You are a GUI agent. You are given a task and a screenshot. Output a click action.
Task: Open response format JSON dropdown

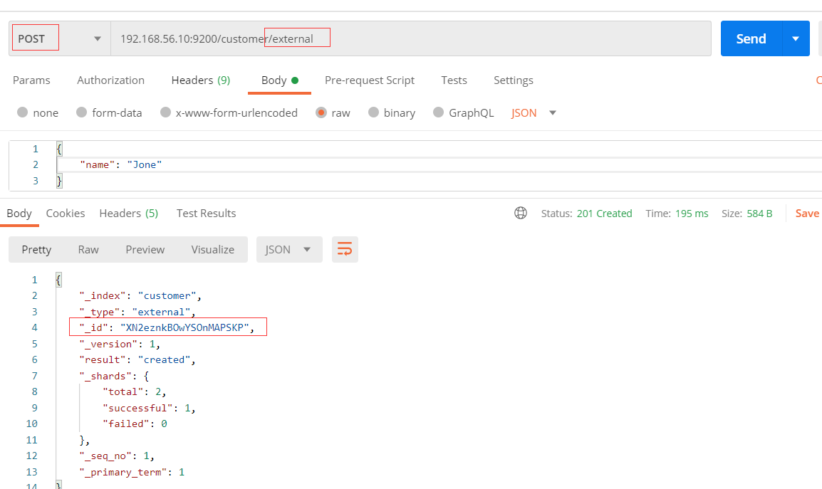pos(289,249)
